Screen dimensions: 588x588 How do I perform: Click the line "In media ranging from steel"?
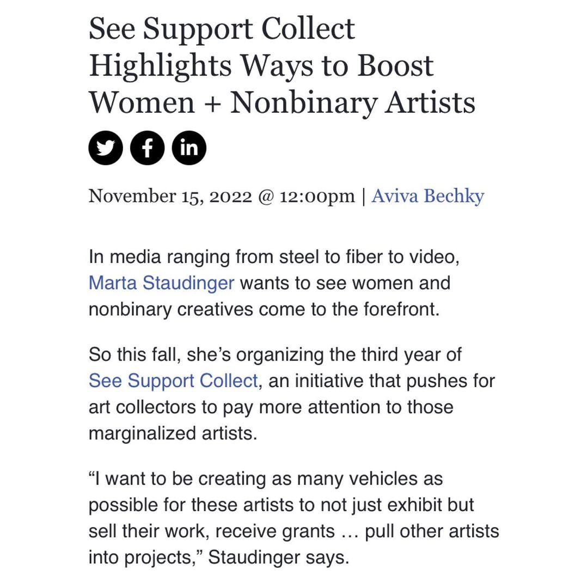point(274,257)
